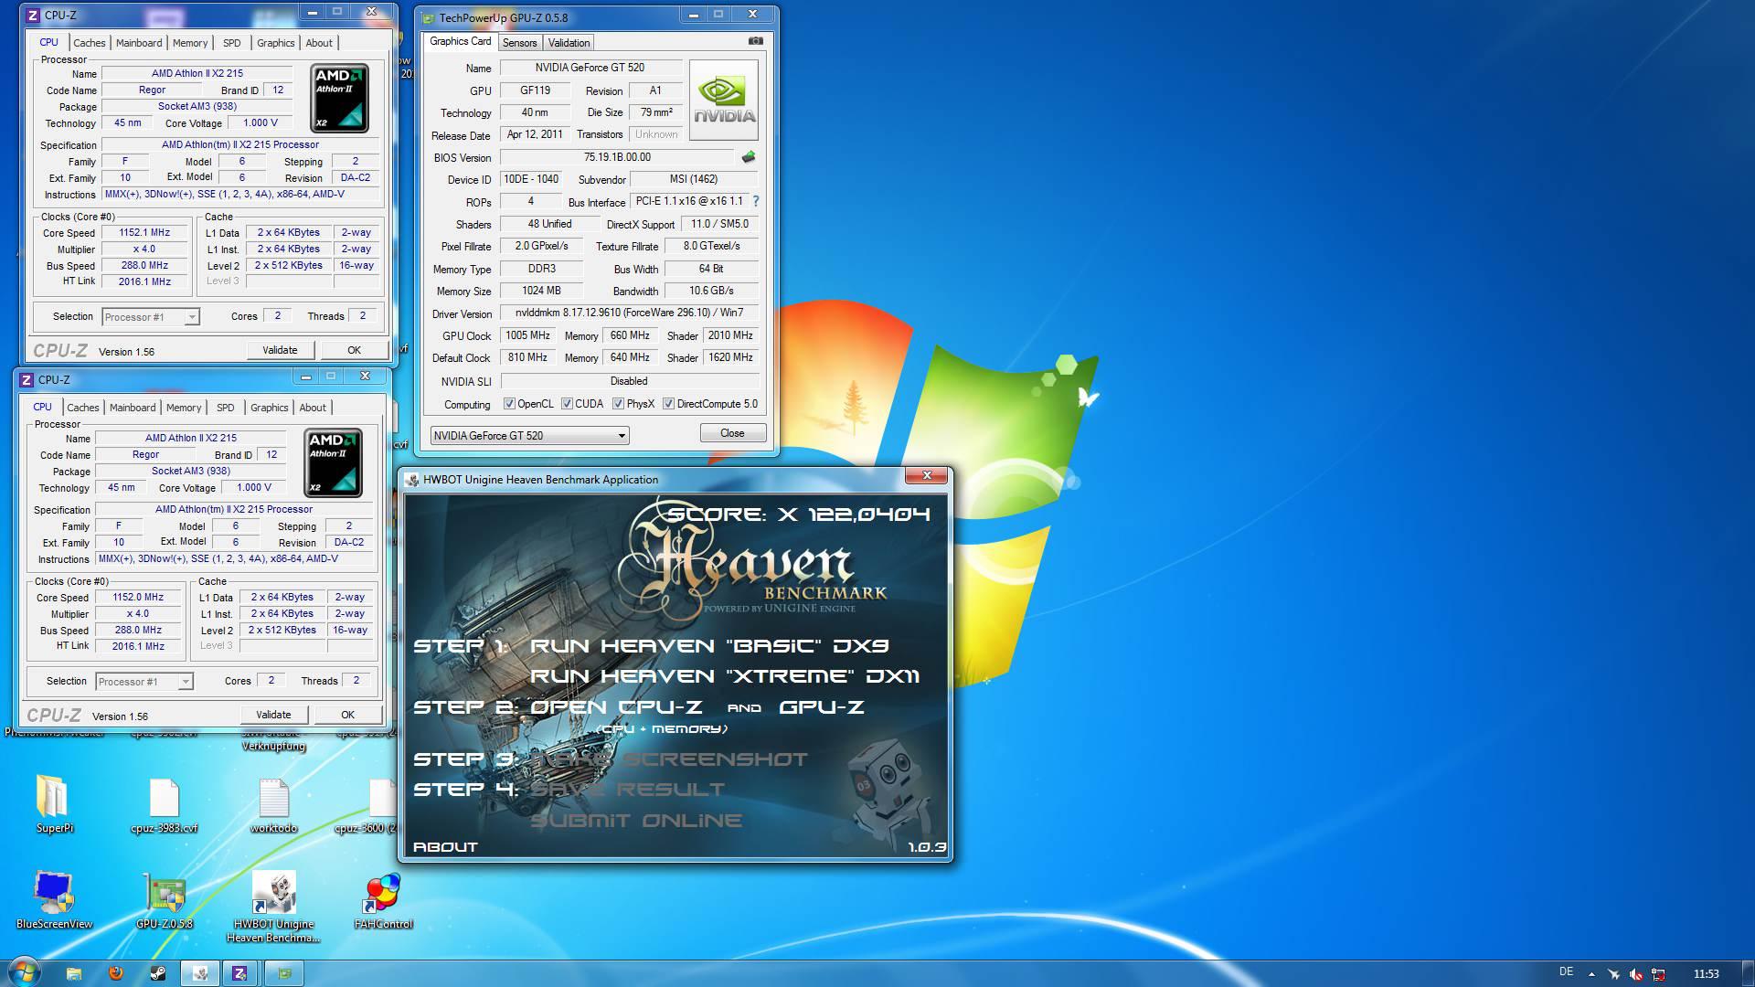Click the save BIOS chip icon in GPU-Z
The height and width of the screenshot is (987, 1755).
click(x=749, y=157)
